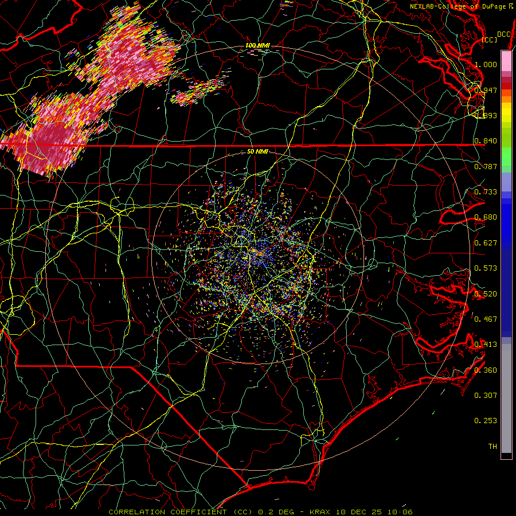Click the 0.520 legend value
Screen dimensions: 516x516
(486, 294)
